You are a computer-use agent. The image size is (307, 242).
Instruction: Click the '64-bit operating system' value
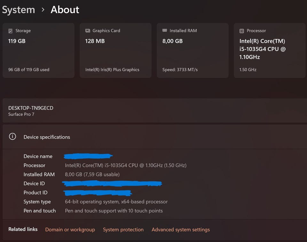pos(116,201)
